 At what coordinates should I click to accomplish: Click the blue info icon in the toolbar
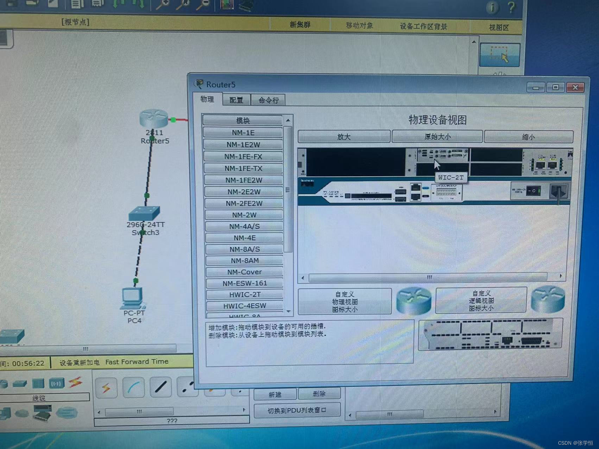(492, 7)
